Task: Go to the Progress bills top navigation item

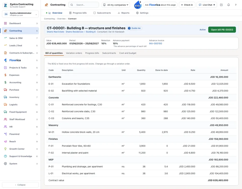Action: pos(78,13)
